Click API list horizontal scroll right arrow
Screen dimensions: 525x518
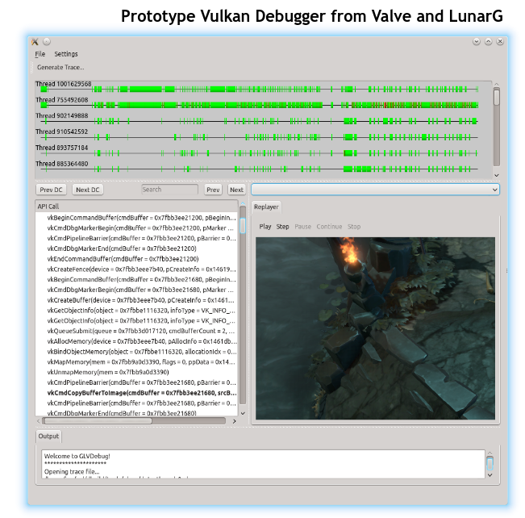tap(235, 421)
